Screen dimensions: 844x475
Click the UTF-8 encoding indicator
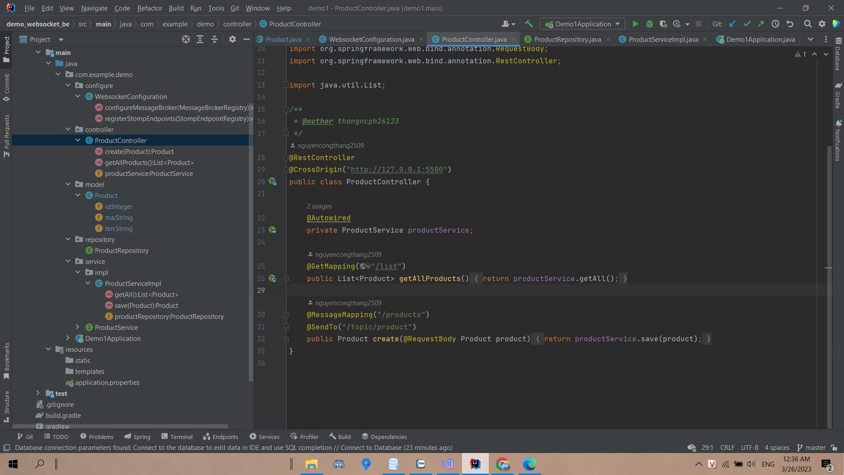tap(749, 448)
